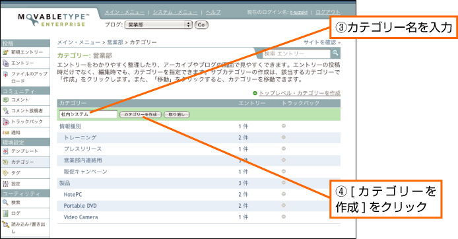Viewport: 458px width, 239px height.
Task: Click the Log (ログ) sidebar icon
Action: point(5,213)
